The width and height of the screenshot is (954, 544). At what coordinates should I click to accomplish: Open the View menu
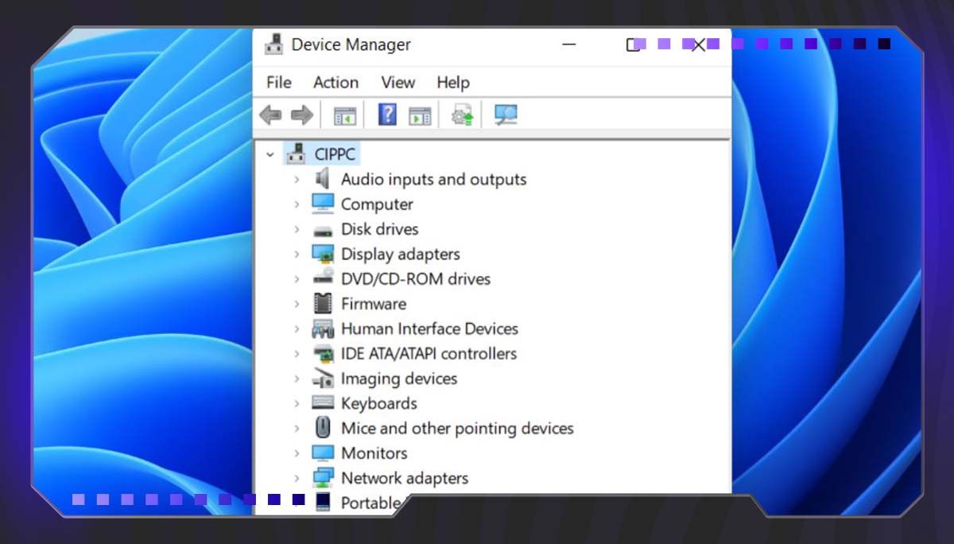pos(397,83)
